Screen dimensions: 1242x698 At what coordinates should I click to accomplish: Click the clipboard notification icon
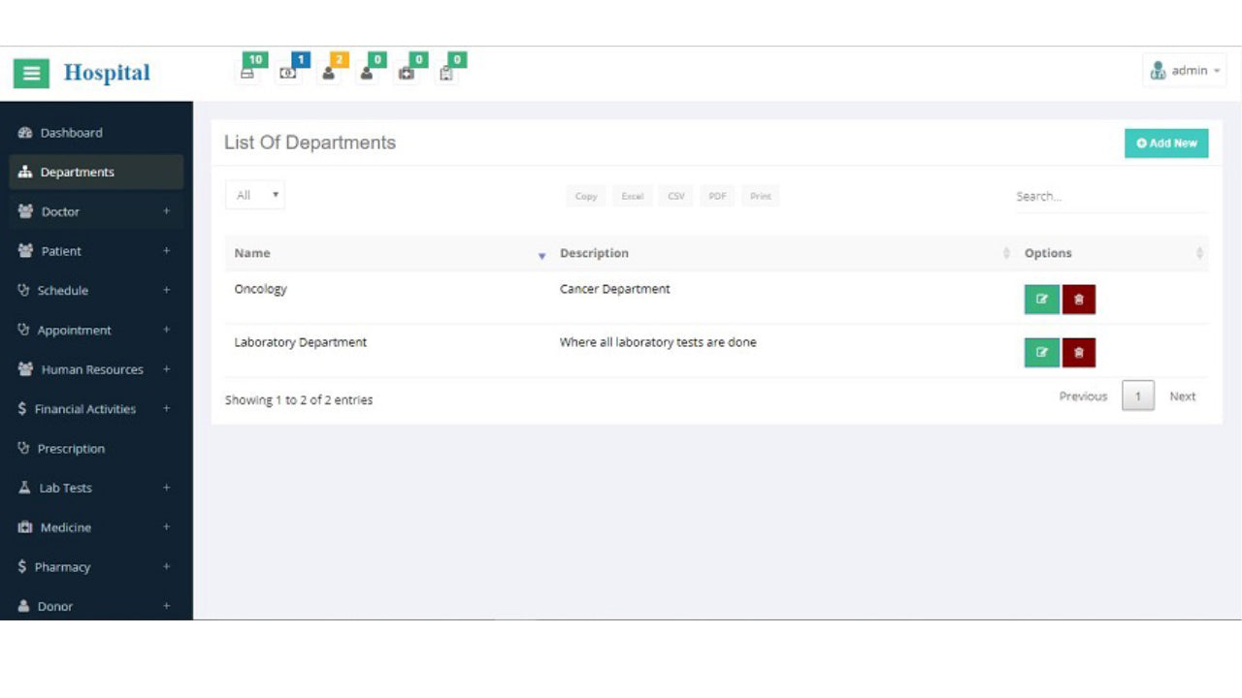click(446, 73)
